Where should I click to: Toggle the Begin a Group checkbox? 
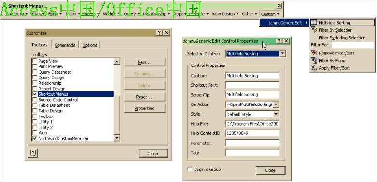190,169
